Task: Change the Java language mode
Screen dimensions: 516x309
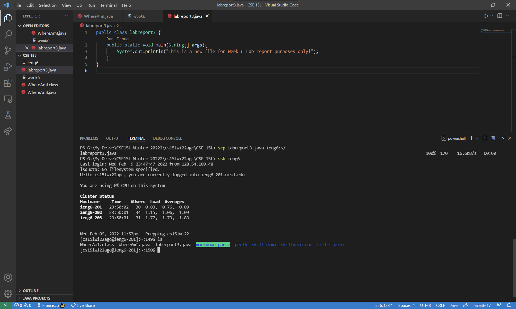Action: 454,306
